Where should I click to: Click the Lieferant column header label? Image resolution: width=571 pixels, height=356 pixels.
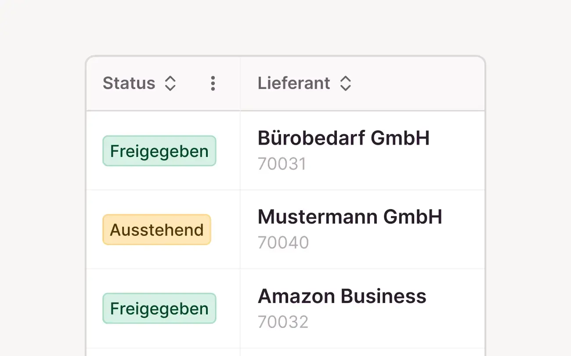tap(294, 83)
